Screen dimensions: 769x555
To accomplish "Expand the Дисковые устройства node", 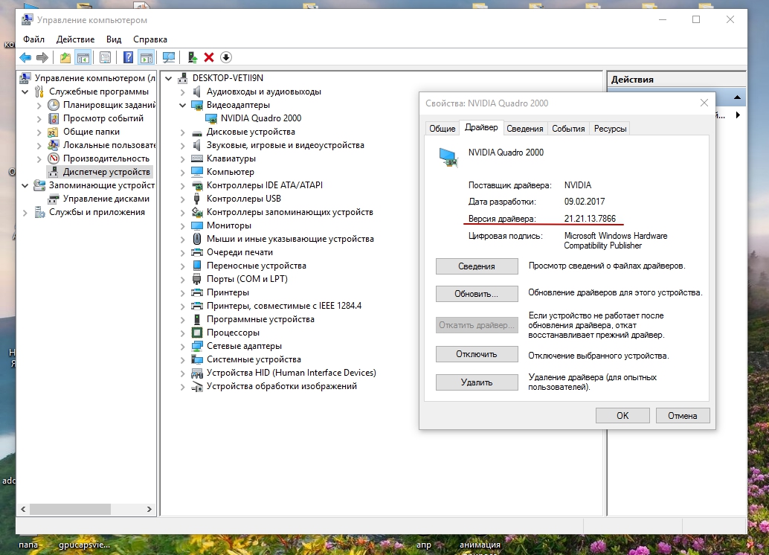I will (182, 132).
